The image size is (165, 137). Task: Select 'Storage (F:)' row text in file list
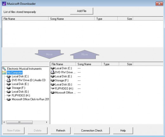point(62,80)
